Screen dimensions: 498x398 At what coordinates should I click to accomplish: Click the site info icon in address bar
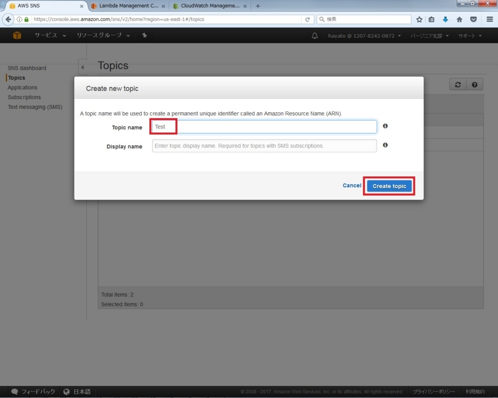point(19,19)
